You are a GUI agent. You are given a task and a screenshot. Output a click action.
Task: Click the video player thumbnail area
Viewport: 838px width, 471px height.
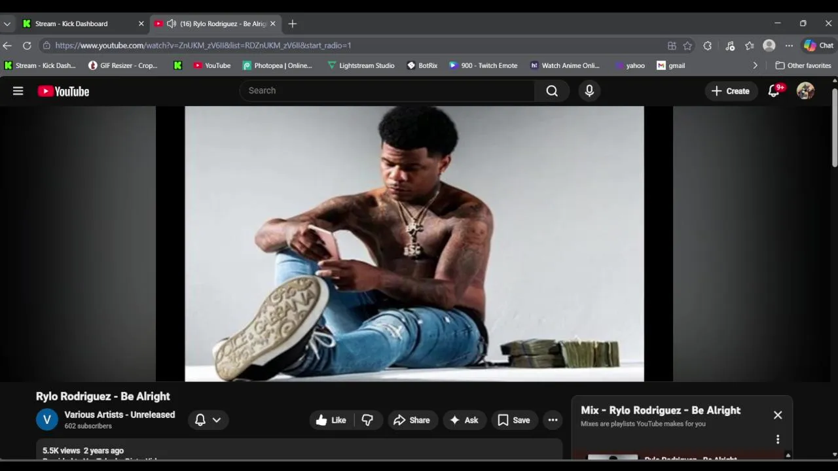click(x=414, y=243)
